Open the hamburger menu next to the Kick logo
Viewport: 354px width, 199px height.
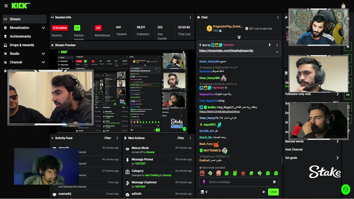pos(6,6)
